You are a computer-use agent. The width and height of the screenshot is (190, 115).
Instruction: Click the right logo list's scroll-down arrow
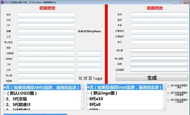coord(164,108)
